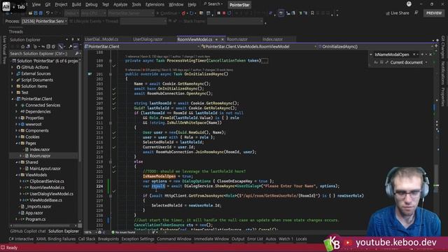Click the Solution Explorer horizontal scrollbar
This screenshot has width=448, height=252.
(43, 225)
